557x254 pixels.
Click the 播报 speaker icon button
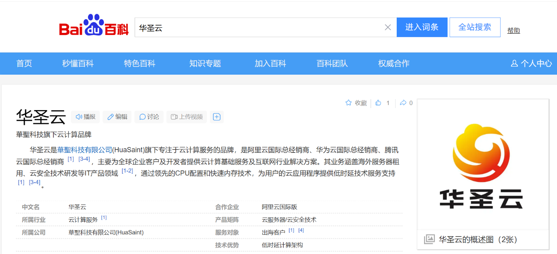click(x=85, y=117)
